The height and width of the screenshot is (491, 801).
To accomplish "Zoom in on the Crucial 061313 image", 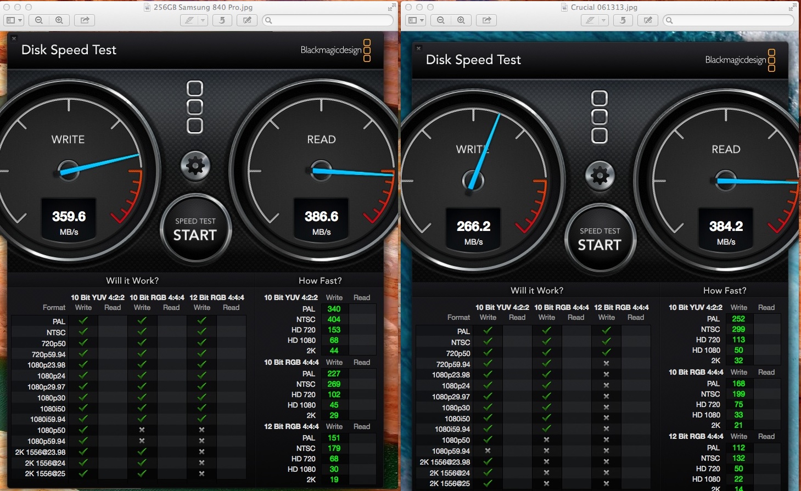I will click(461, 20).
